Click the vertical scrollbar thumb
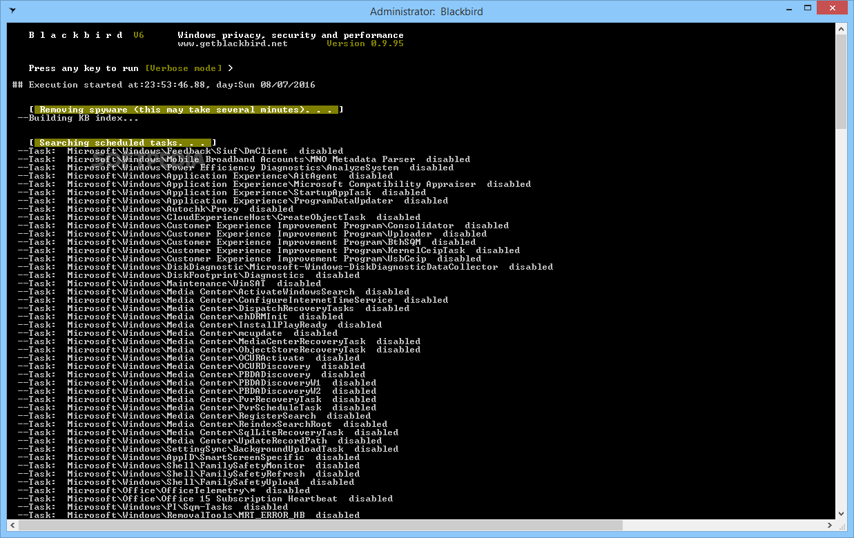The height and width of the screenshot is (538, 854). pyautogui.click(x=841, y=83)
